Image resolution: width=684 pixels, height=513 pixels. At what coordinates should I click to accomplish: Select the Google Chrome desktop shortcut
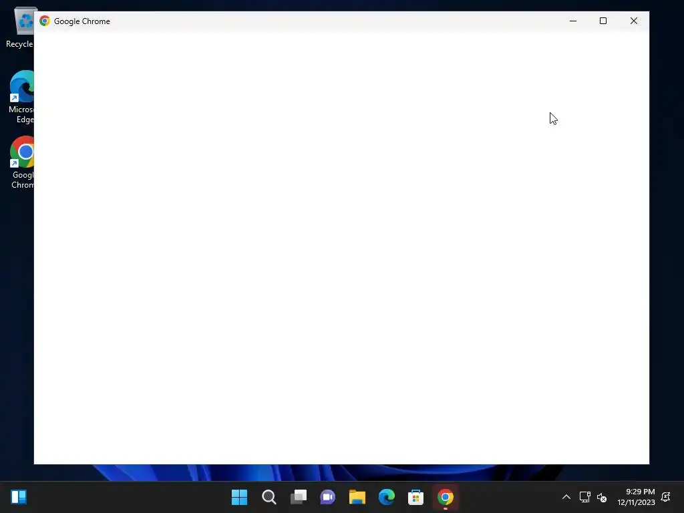pyautogui.click(x=22, y=163)
